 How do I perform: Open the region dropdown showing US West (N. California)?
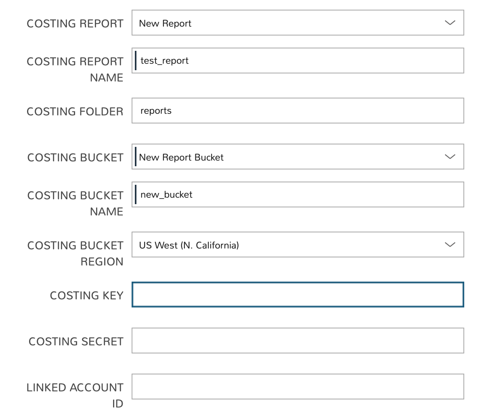[283, 245]
